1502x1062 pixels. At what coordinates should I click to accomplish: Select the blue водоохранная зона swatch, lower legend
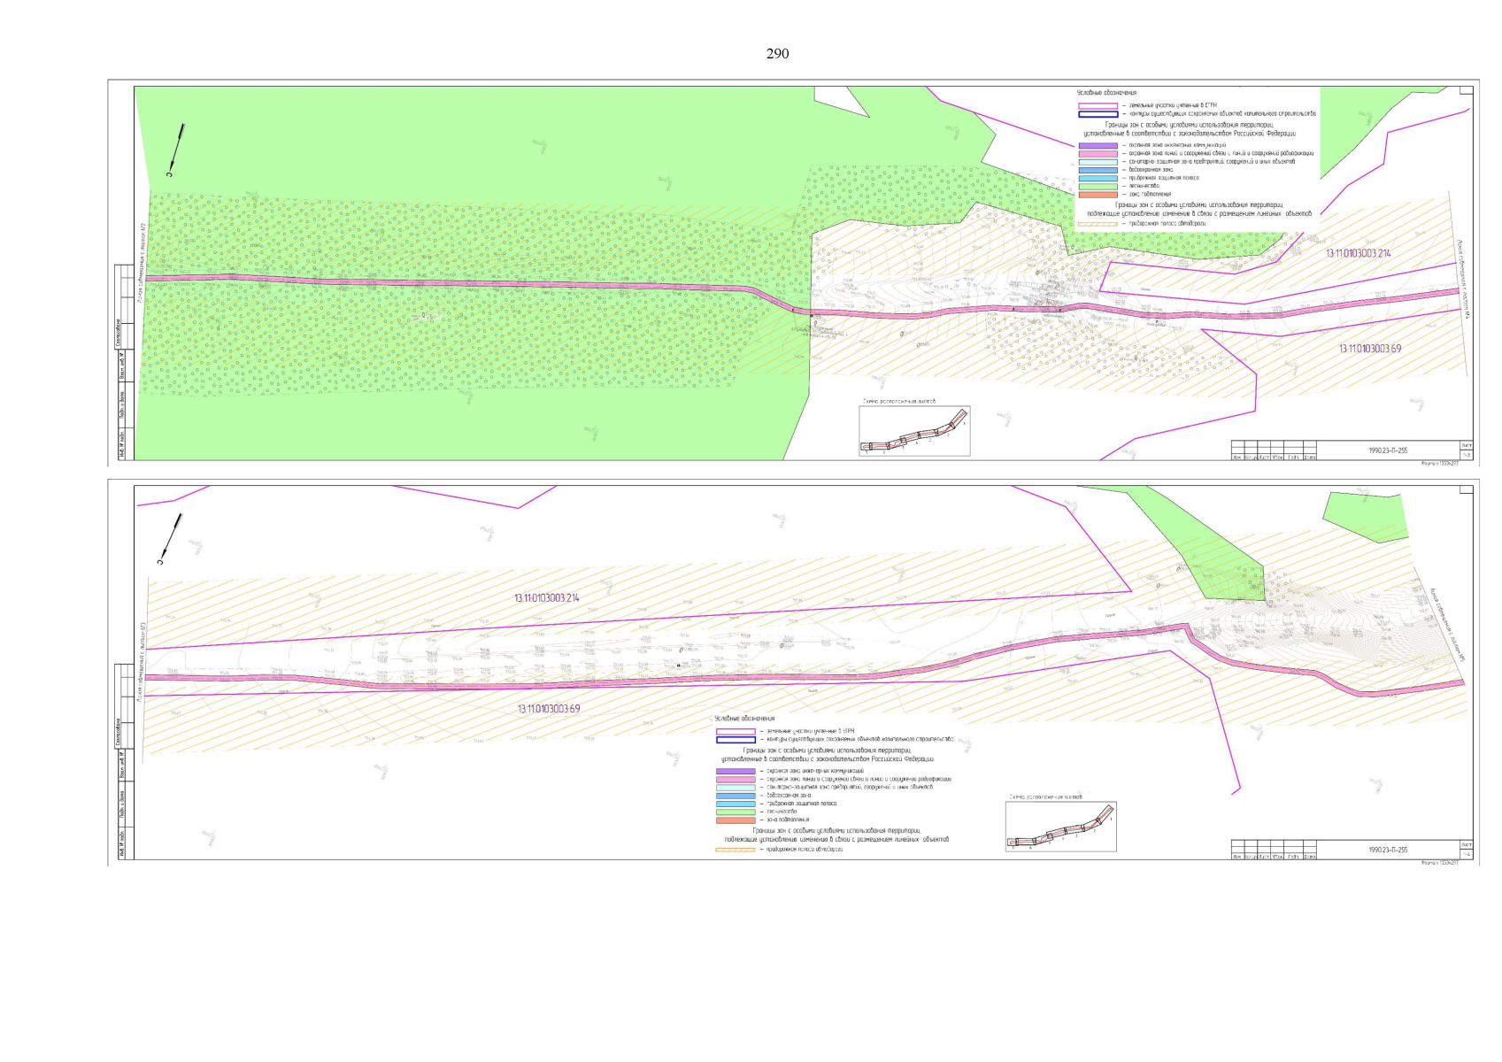click(735, 796)
